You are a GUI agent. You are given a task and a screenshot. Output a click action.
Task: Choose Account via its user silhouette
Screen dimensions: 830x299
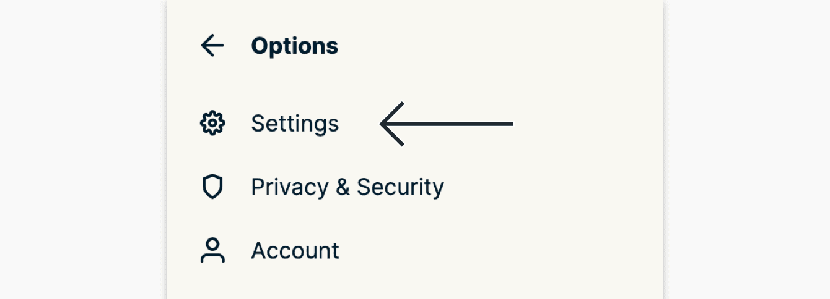click(x=212, y=251)
